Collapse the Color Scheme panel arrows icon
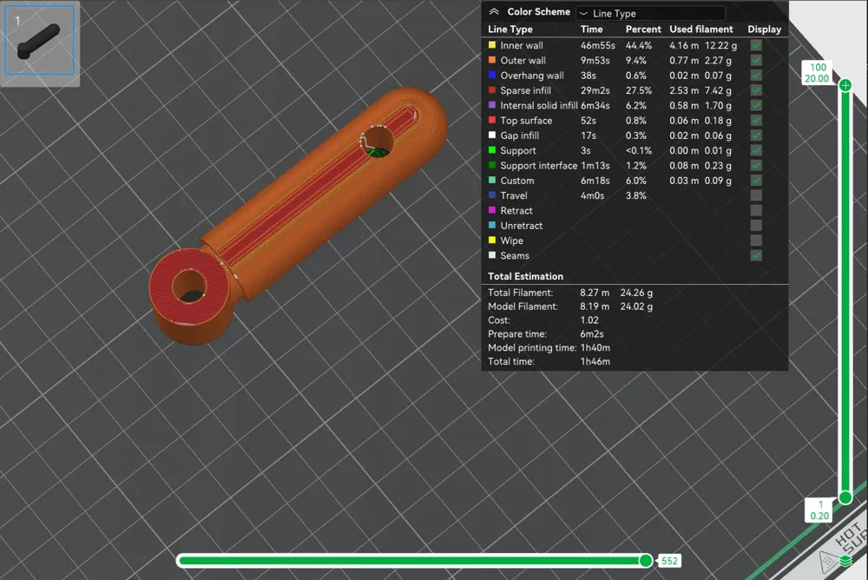The image size is (868, 580). click(x=494, y=11)
